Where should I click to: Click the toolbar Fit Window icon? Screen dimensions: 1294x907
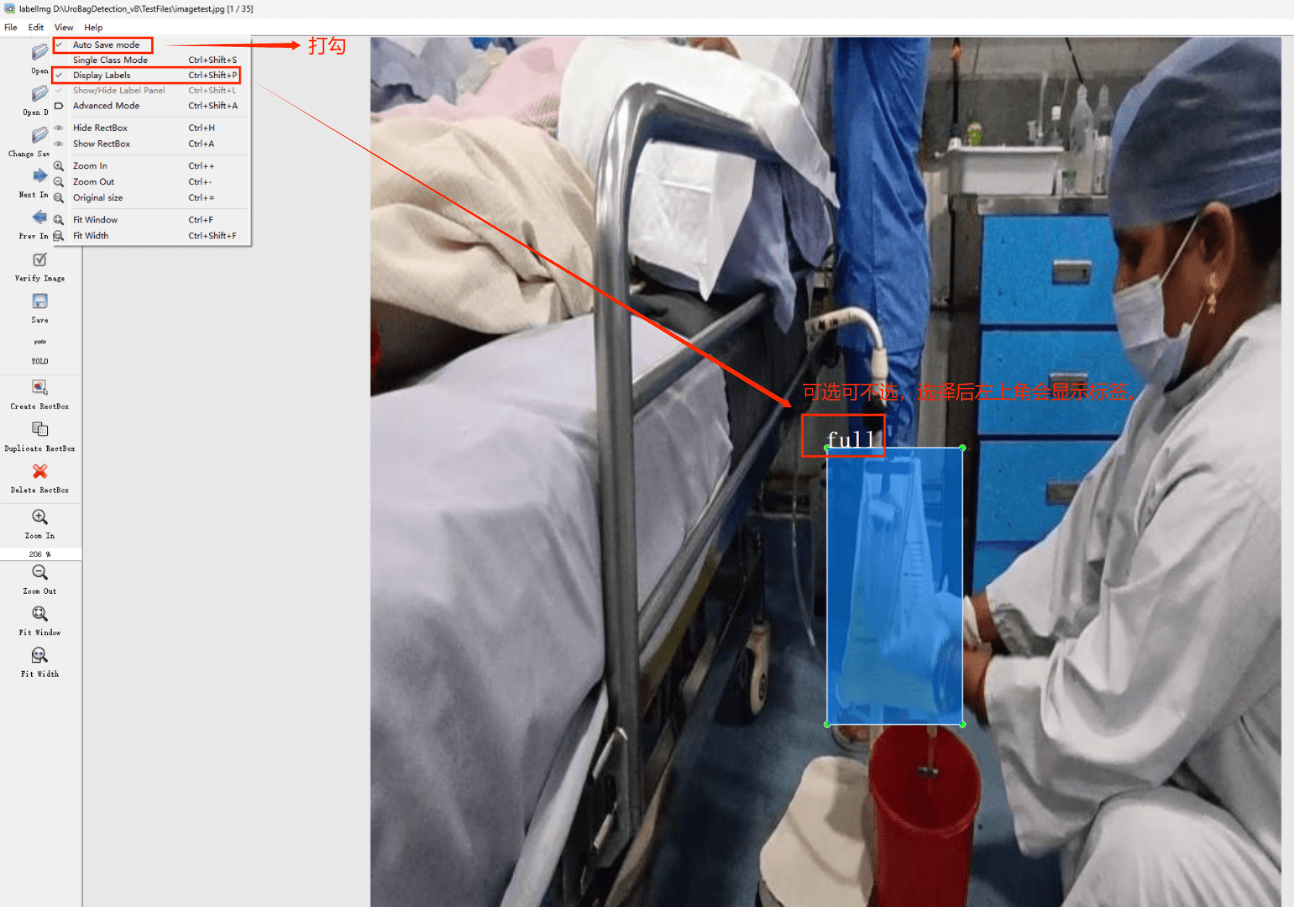tap(39, 614)
